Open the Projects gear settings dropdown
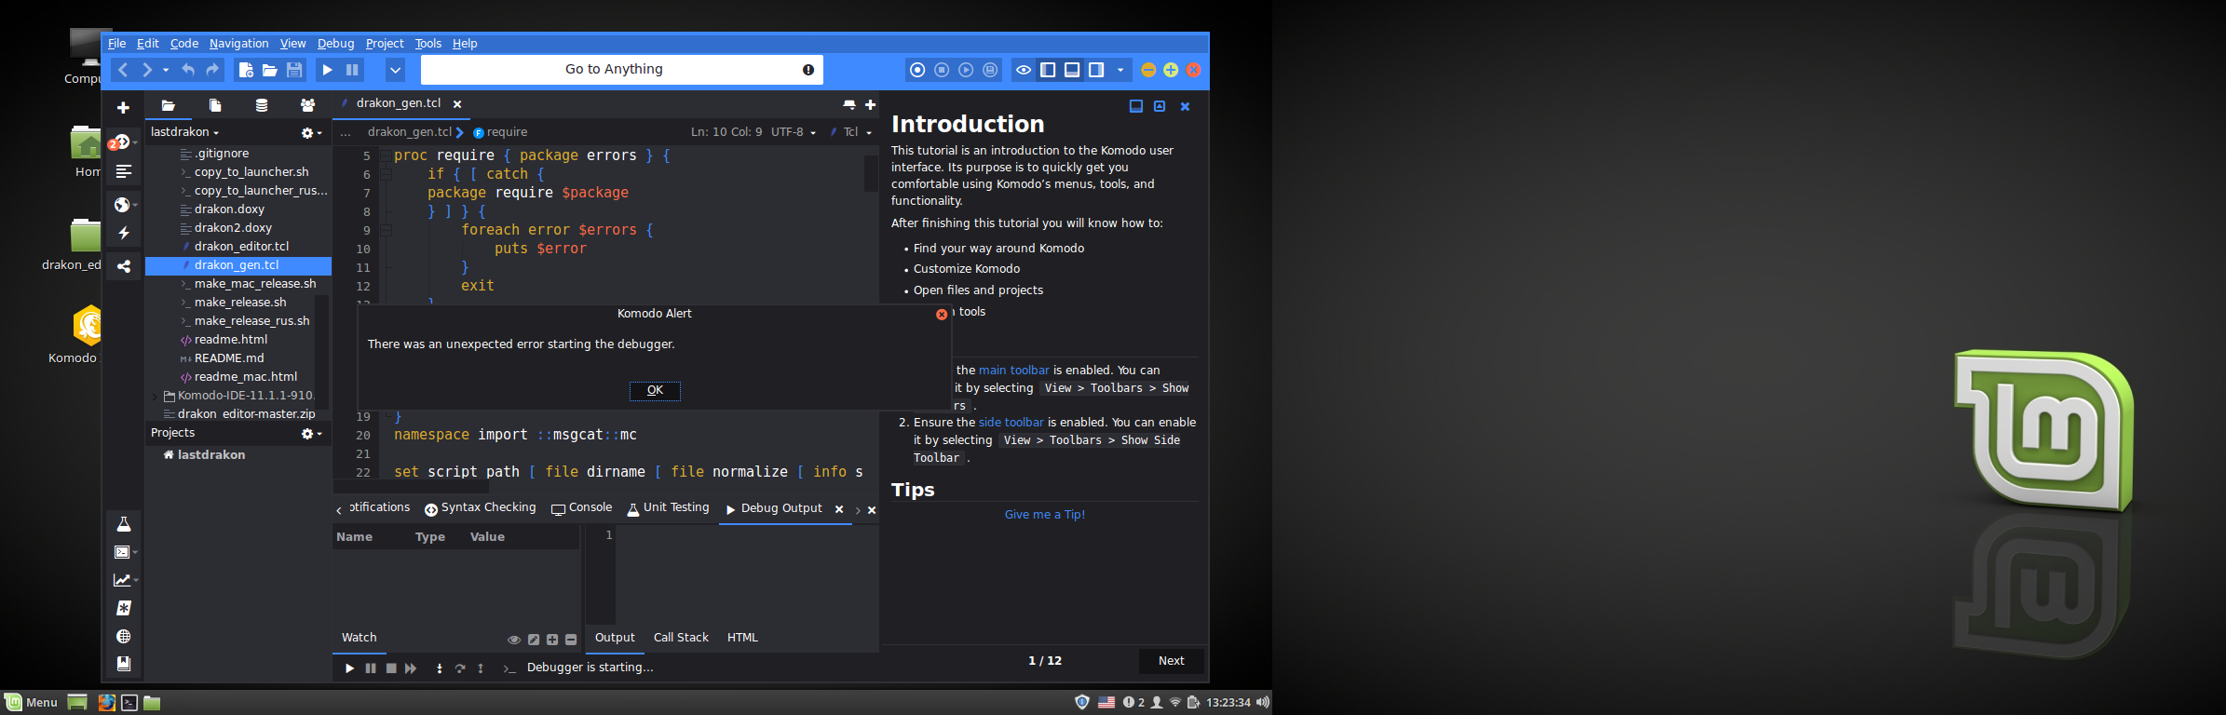The height and width of the screenshot is (715, 2226). click(x=311, y=434)
